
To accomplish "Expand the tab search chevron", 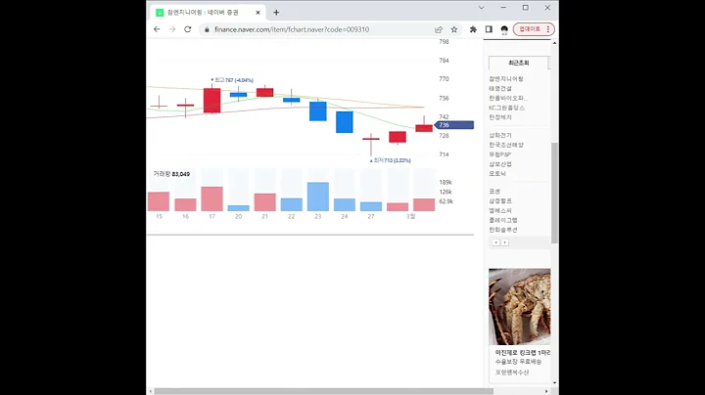I will click(x=481, y=8).
